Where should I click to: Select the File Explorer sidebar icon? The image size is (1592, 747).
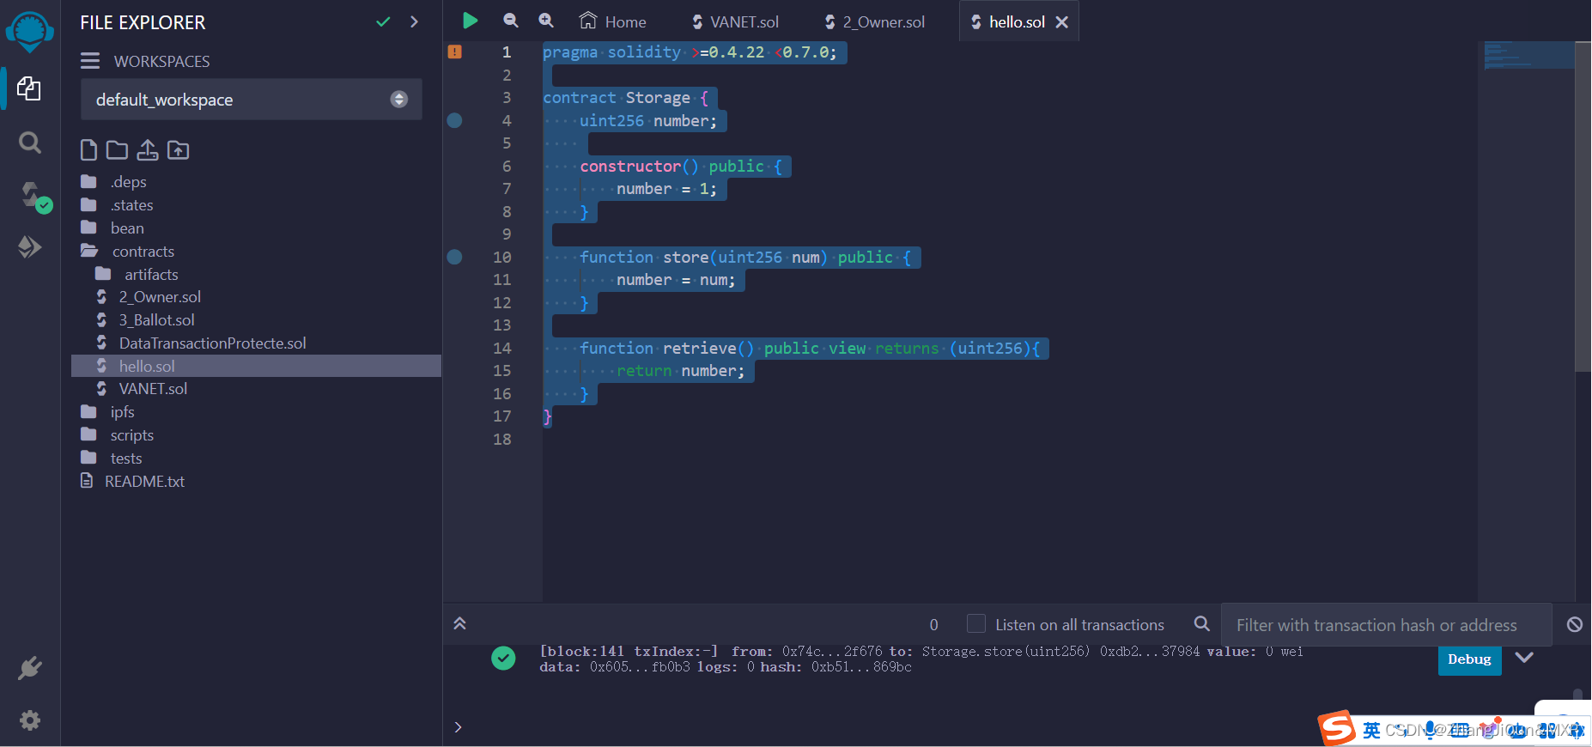pyautogui.click(x=29, y=88)
